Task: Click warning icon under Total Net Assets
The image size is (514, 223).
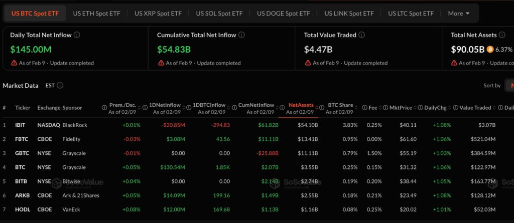Action: point(454,63)
